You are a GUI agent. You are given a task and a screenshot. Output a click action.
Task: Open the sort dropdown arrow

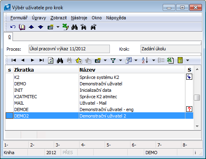pyautogui.click(x=153, y=60)
